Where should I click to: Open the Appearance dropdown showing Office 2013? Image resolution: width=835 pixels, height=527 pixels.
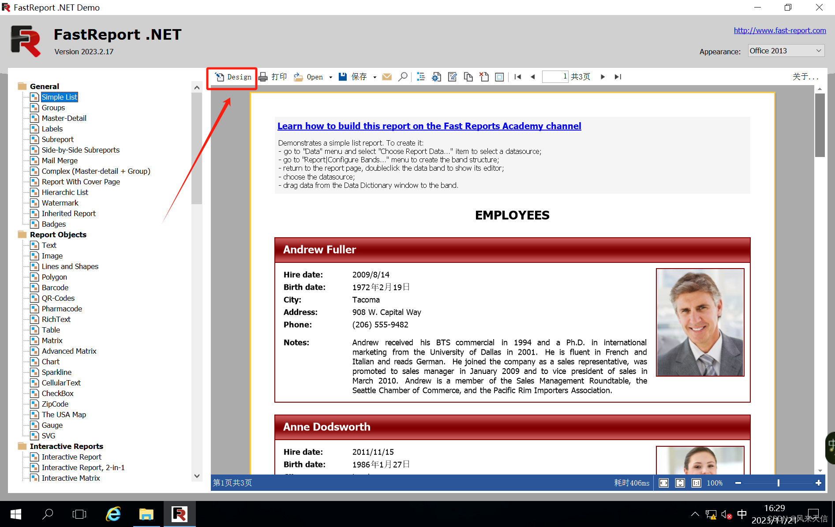coord(786,50)
